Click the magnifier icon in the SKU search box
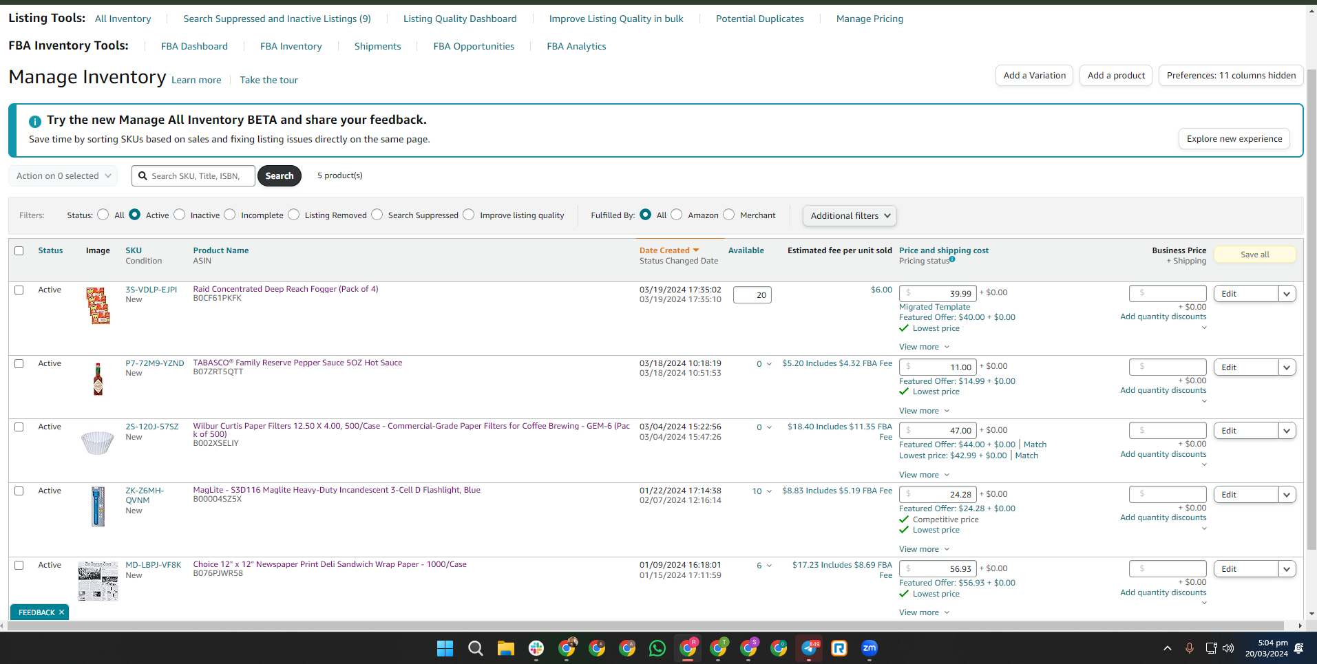Screen dimensions: 1317x664 coord(143,176)
